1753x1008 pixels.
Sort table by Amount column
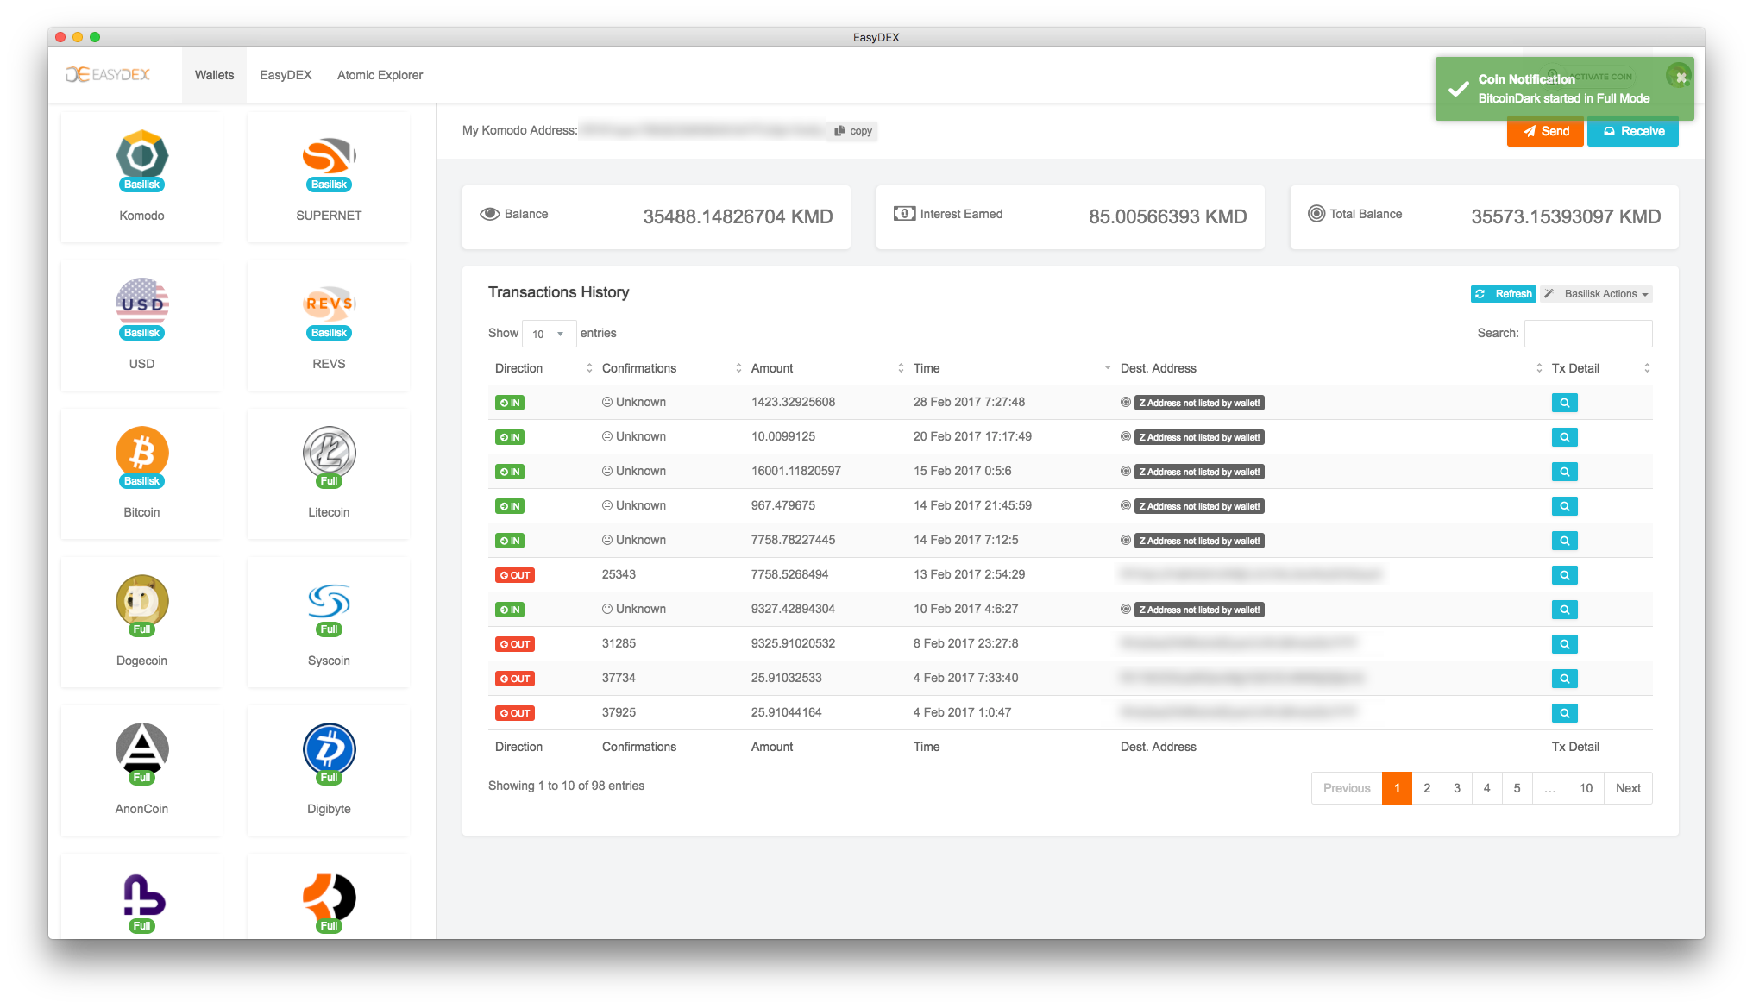[826, 368]
